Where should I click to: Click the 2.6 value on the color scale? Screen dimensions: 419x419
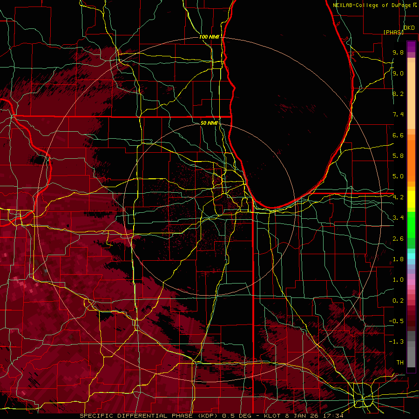pyautogui.click(x=398, y=239)
